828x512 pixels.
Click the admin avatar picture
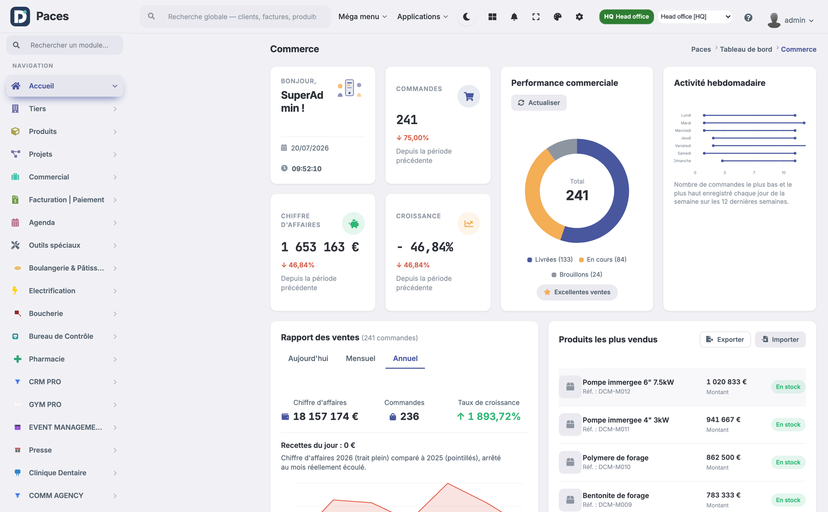(774, 20)
